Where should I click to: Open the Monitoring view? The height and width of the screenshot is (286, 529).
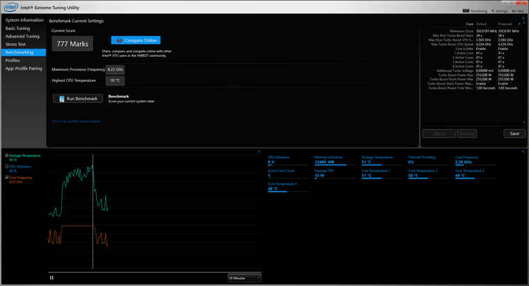(x=475, y=11)
